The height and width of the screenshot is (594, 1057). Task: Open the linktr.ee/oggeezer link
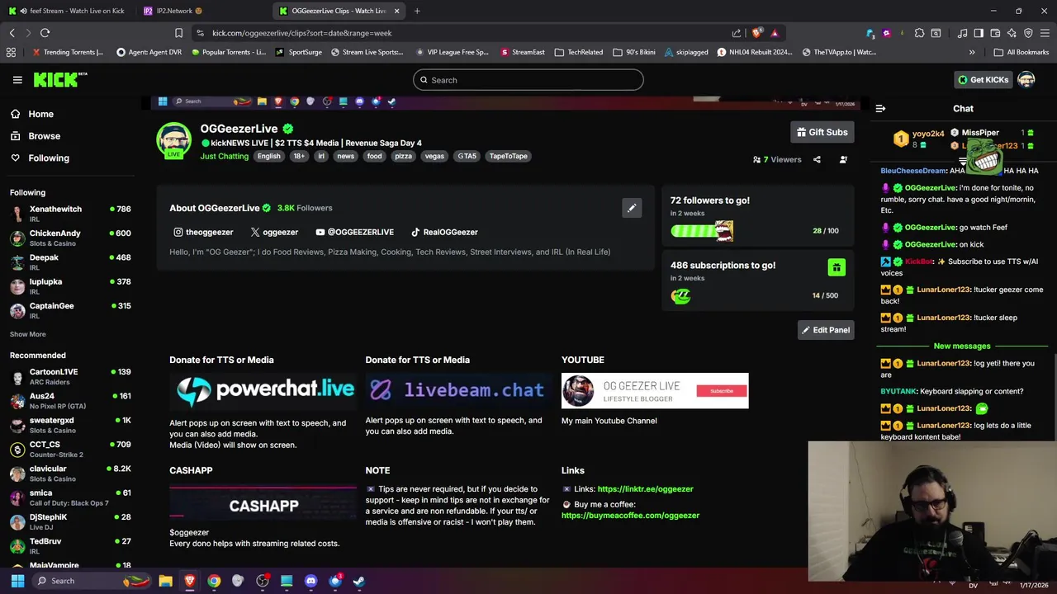click(645, 489)
